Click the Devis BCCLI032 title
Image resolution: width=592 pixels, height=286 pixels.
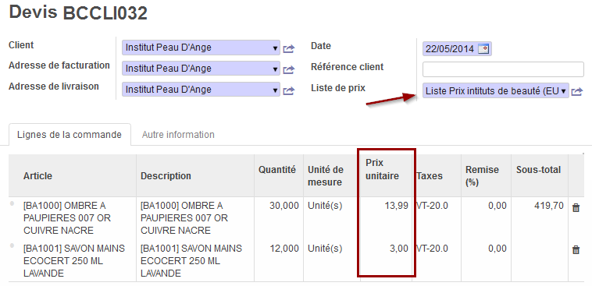click(78, 12)
